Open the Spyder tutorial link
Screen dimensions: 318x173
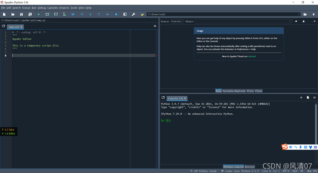click(x=252, y=56)
